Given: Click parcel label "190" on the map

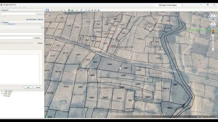Looking at the screenshot, I should pos(130,100).
